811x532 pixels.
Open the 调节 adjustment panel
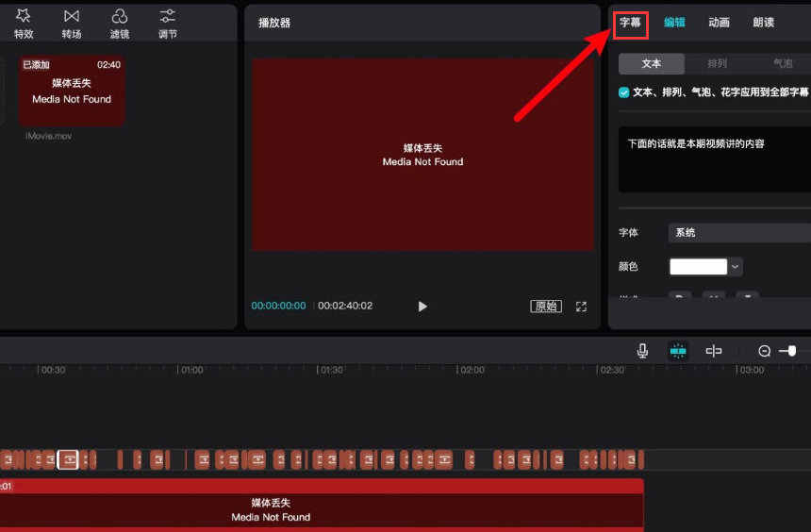click(167, 24)
